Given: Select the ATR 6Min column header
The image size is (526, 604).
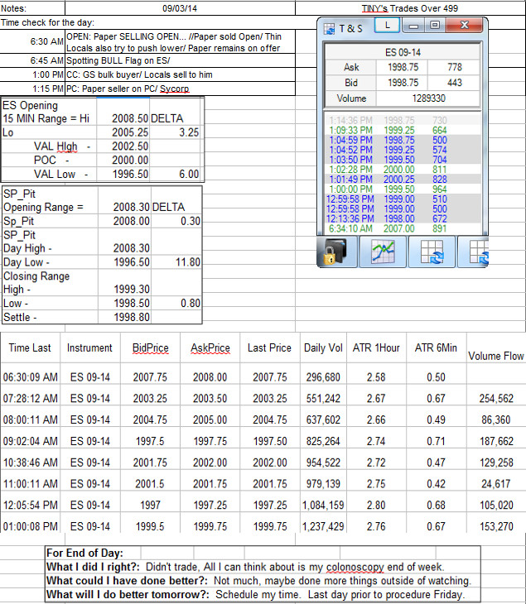Looking at the screenshot, I should pyautogui.click(x=436, y=348).
